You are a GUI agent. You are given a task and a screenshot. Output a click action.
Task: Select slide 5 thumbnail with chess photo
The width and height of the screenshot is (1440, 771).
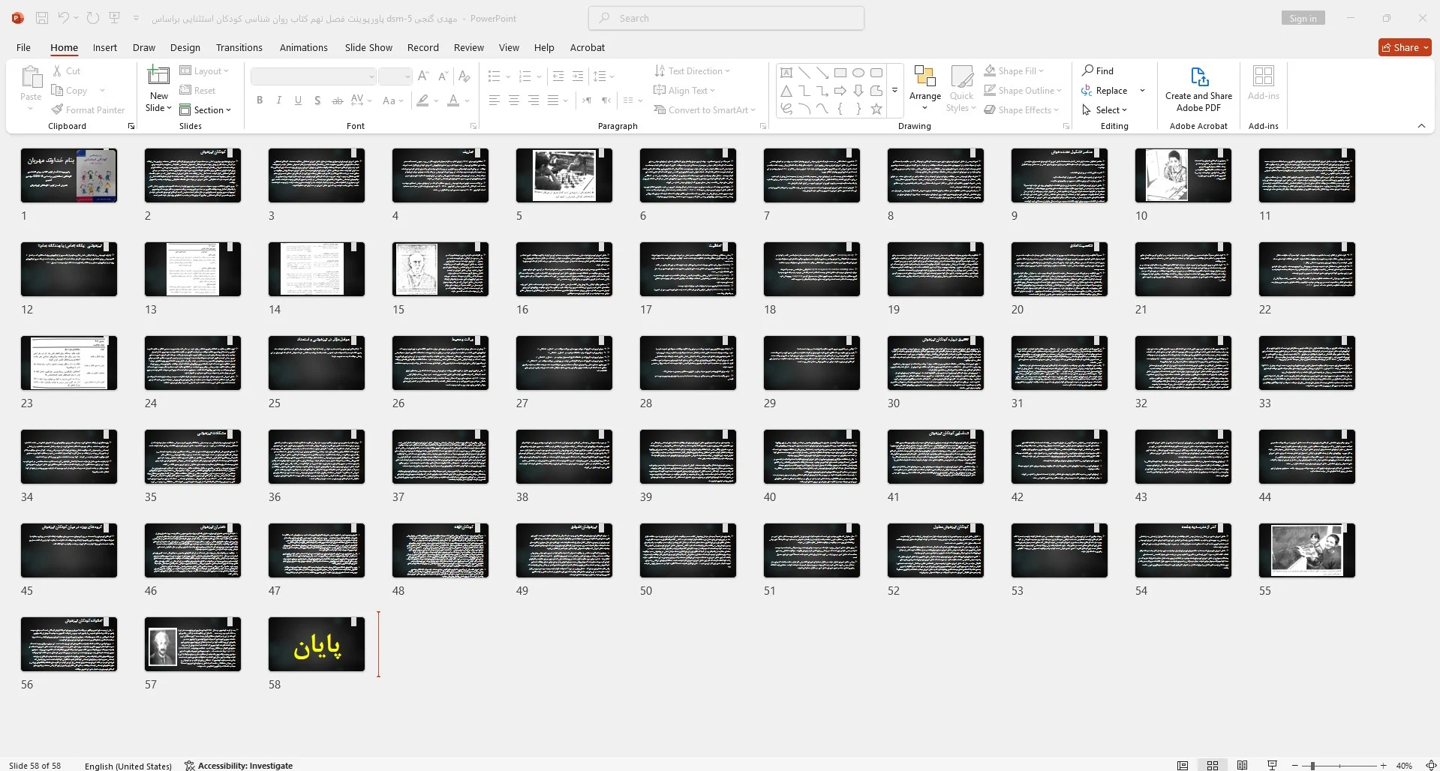point(564,175)
